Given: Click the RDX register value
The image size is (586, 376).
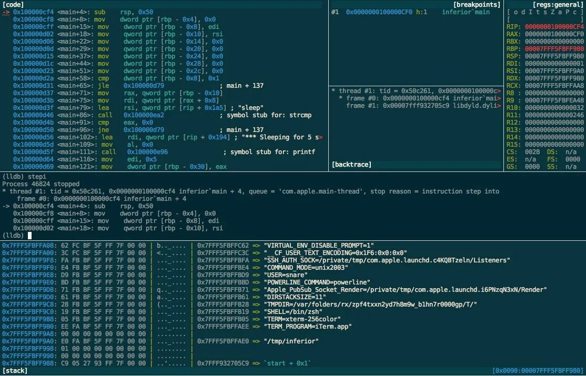Looking at the screenshot, I should tap(554, 78).
